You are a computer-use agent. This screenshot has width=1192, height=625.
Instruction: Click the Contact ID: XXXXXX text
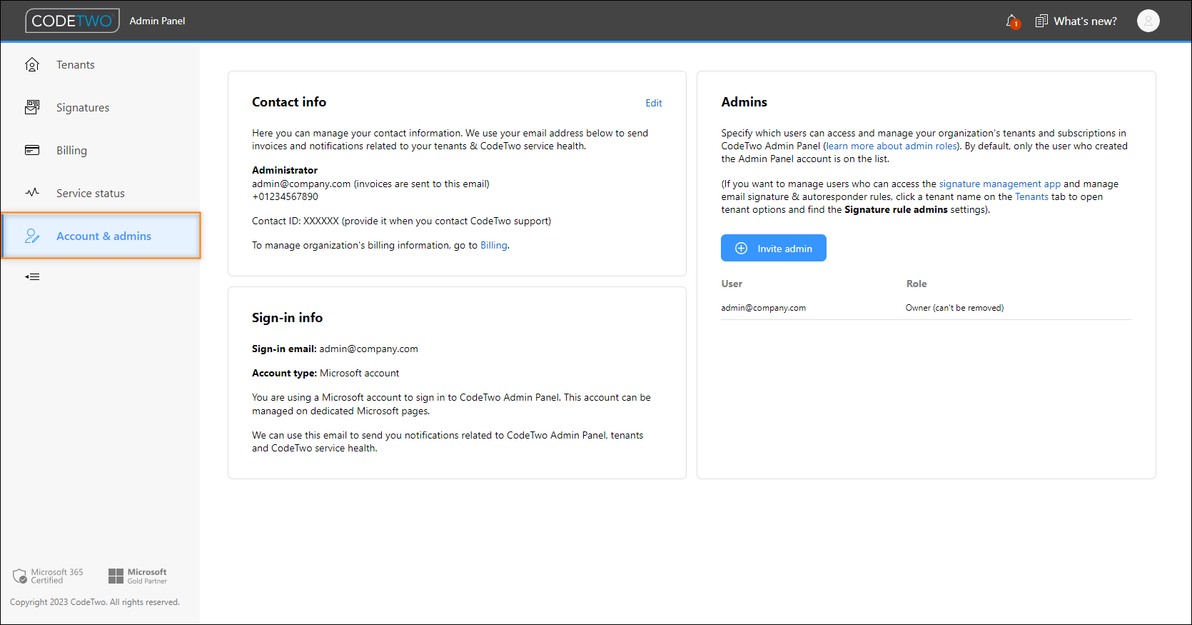pos(296,221)
